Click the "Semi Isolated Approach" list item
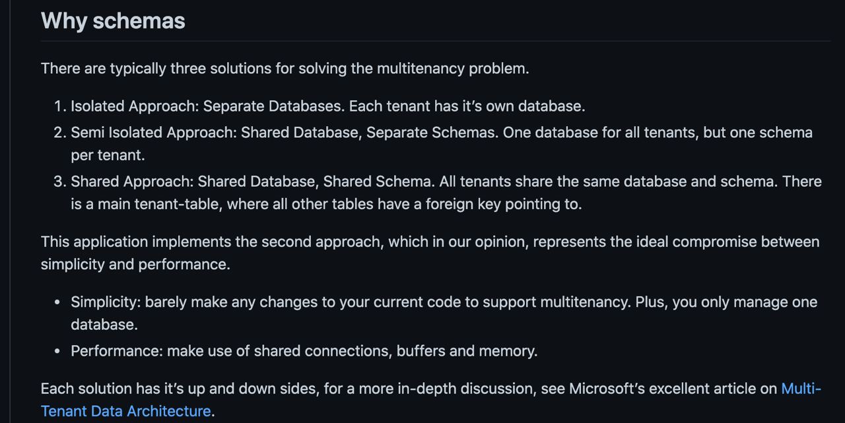The height and width of the screenshot is (423, 845). [442, 144]
